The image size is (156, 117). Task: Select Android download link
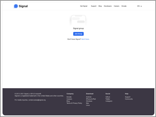pos(89,97)
